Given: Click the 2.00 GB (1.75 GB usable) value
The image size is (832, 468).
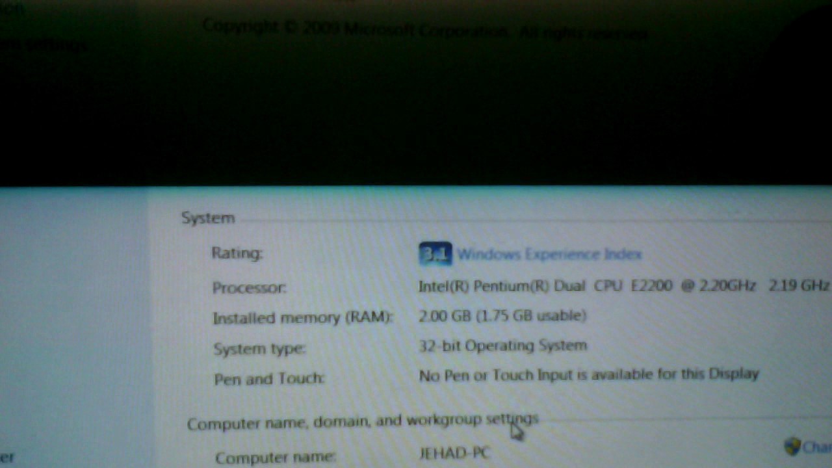Looking at the screenshot, I should point(502,316).
